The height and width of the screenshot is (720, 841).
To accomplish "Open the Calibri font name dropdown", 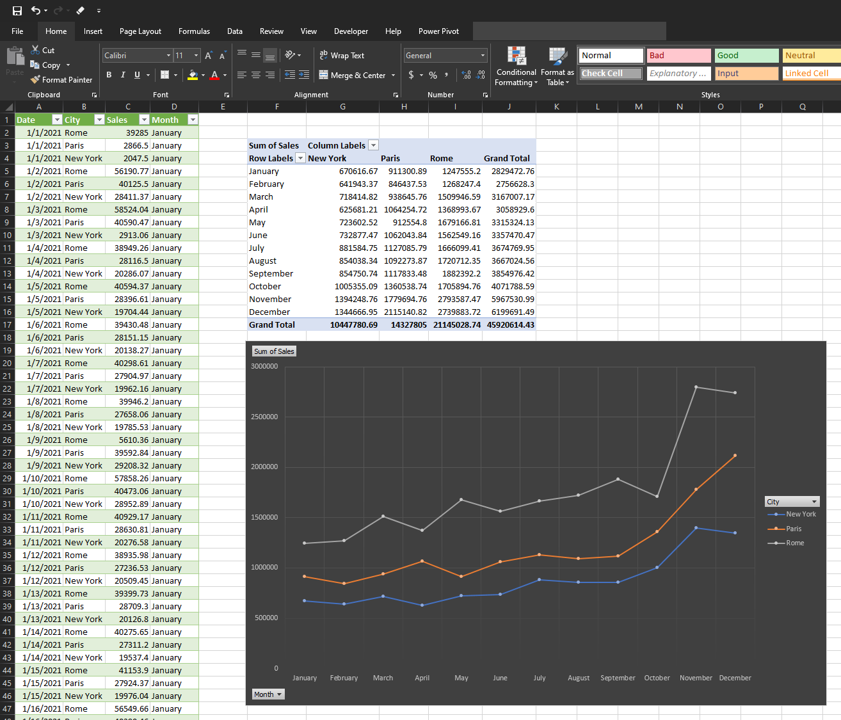I will [x=168, y=56].
